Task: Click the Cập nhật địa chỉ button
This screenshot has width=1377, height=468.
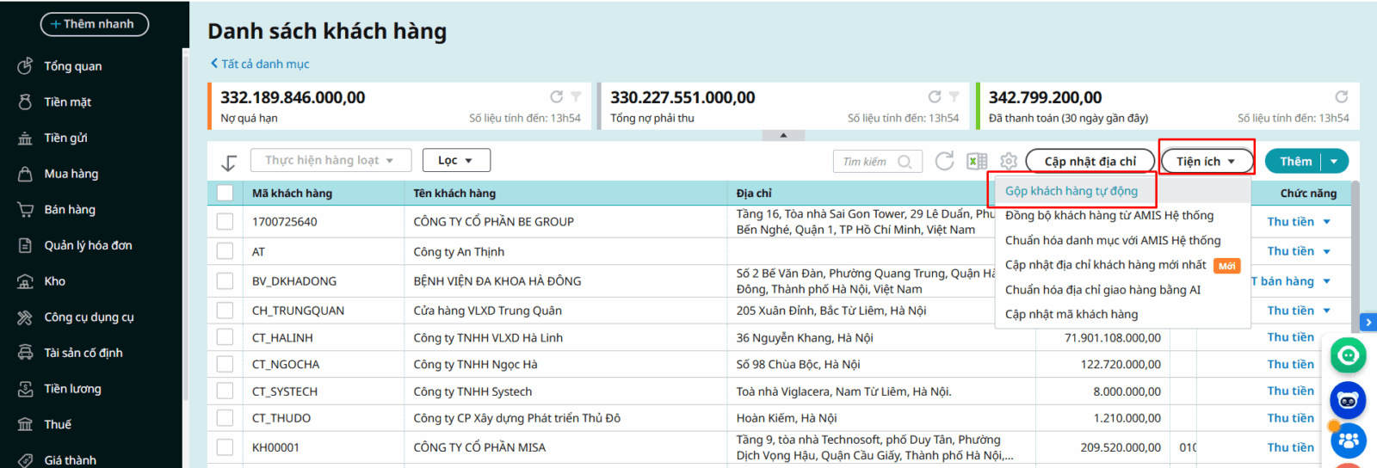Action: [x=1090, y=162]
